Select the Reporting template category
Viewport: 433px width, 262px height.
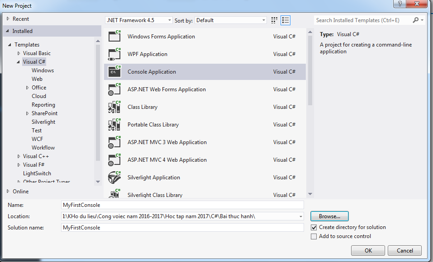pyautogui.click(x=43, y=105)
